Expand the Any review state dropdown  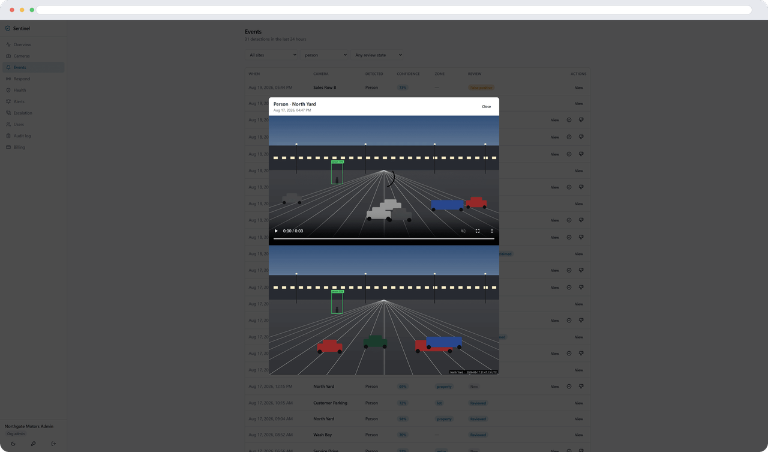pyautogui.click(x=377, y=55)
